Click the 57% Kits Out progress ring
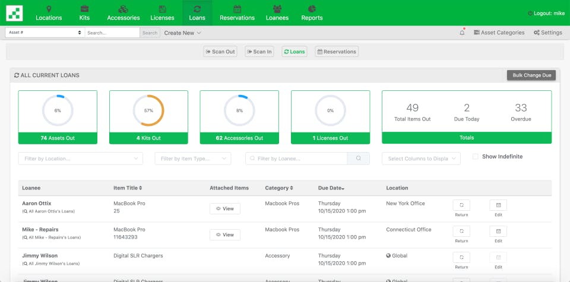The image size is (570, 282). coord(148,110)
